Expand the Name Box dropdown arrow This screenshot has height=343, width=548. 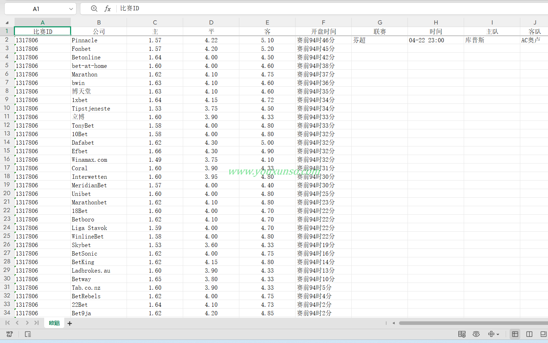pos(71,9)
